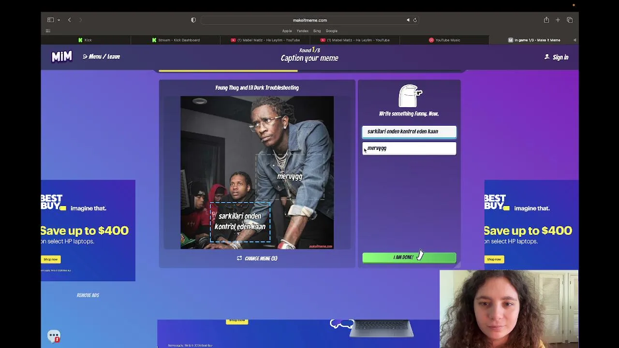Viewport: 619px width, 348px height.
Task: Click Remove Ads link
Action: 88,295
